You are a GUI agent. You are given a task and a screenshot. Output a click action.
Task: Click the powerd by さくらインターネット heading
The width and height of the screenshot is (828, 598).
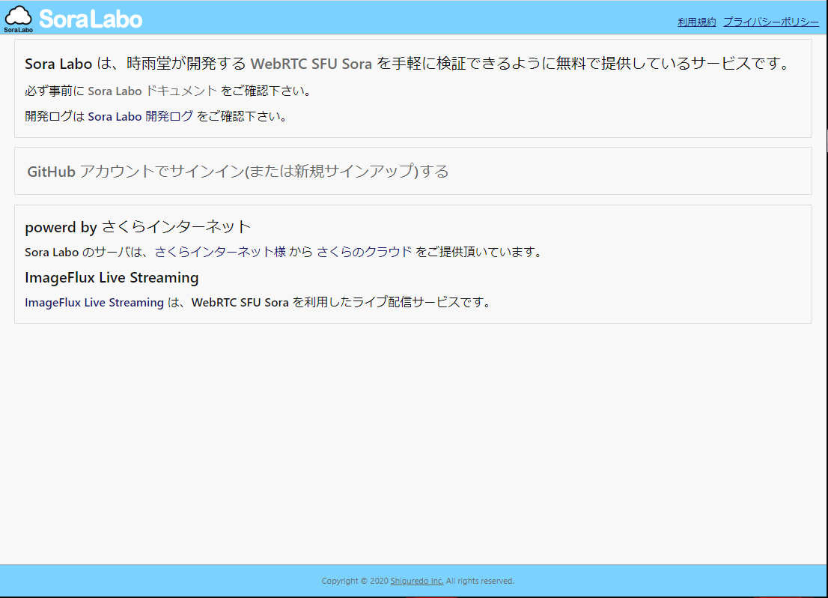138,227
